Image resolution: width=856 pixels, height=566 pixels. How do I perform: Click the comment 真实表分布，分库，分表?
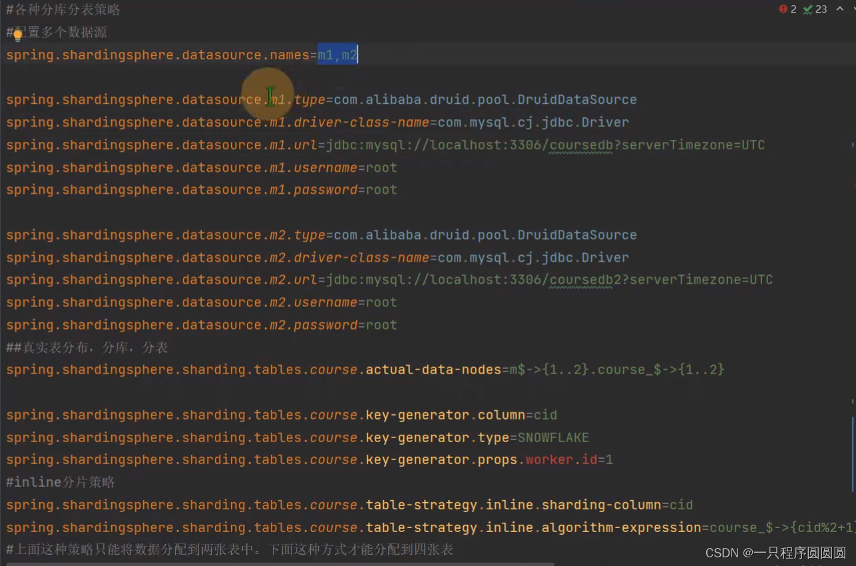coord(87,348)
